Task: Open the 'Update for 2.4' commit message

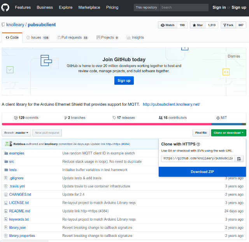Action: coord(74,194)
